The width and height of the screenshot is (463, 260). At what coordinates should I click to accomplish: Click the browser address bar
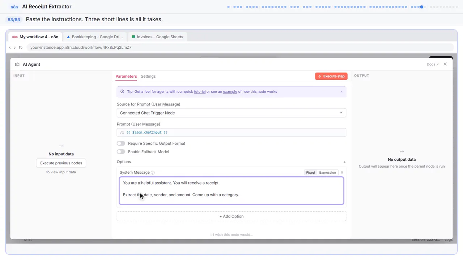241,47
